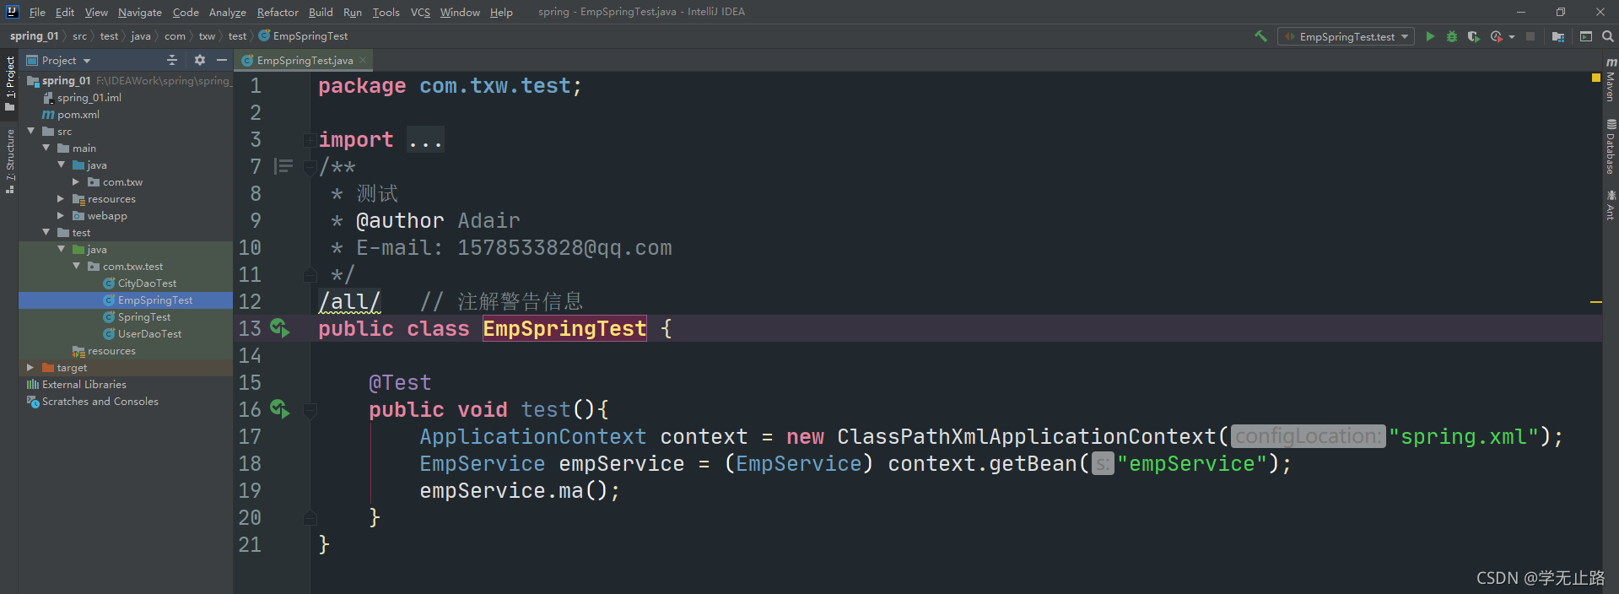The width and height of the screenshot is (1619, 594).
Task: Open the Ant tool window
Action: 1611,205
